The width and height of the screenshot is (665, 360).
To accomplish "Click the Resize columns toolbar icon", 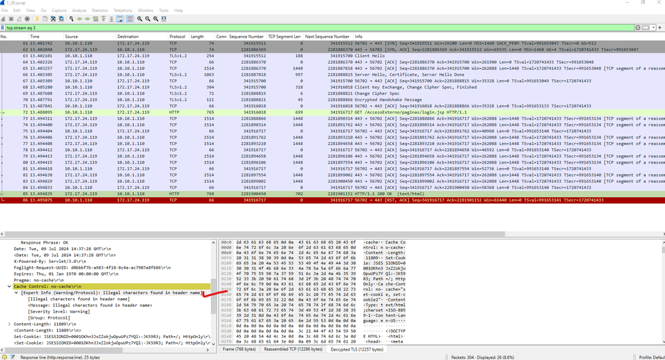I will [162, 19].
